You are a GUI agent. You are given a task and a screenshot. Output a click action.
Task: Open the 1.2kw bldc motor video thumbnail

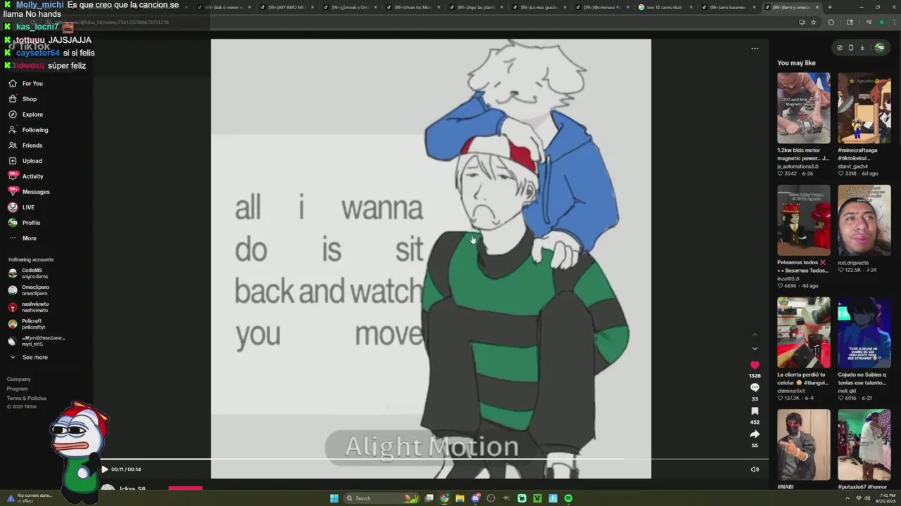(x=803, y=108)
